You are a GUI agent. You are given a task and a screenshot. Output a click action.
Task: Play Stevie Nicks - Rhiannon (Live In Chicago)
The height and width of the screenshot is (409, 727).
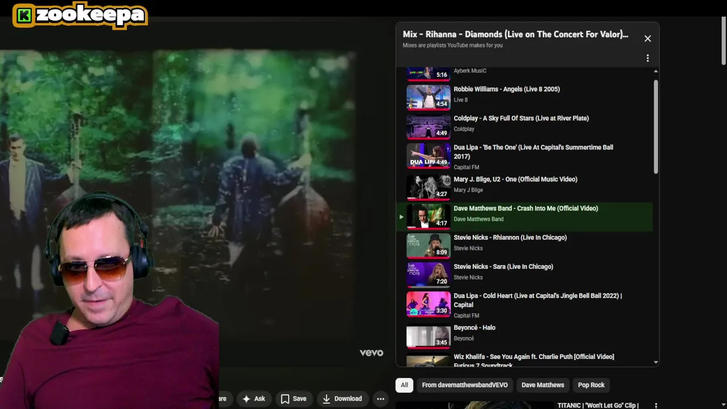point(510,237)
